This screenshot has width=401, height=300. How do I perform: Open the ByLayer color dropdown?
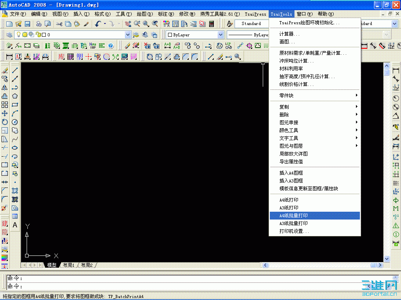click(x=220, y=35)
